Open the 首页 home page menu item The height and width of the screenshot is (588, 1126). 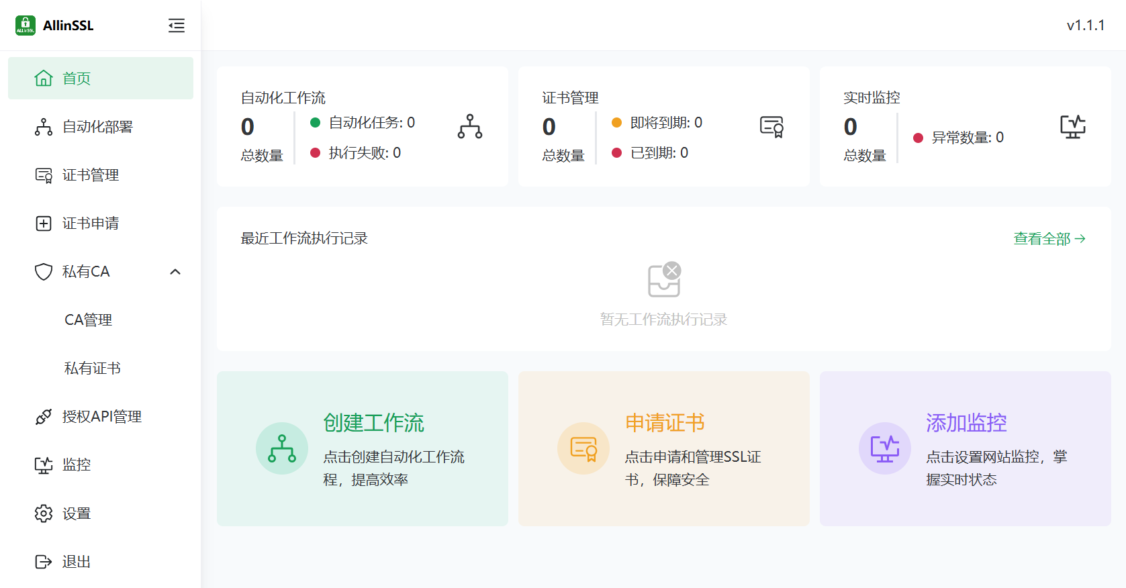(101, 79)
